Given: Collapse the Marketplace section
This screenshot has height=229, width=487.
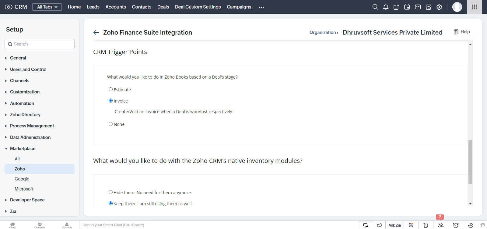Looking at the screenshot, I should [23, 149].
